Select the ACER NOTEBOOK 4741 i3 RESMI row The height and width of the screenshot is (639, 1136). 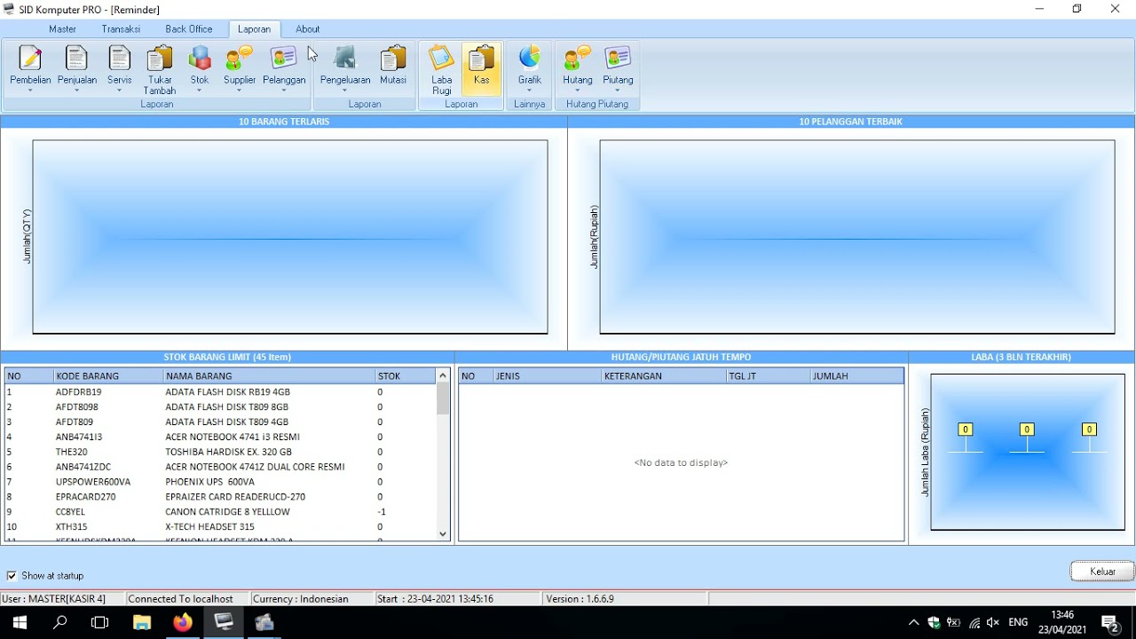(220, 438)
